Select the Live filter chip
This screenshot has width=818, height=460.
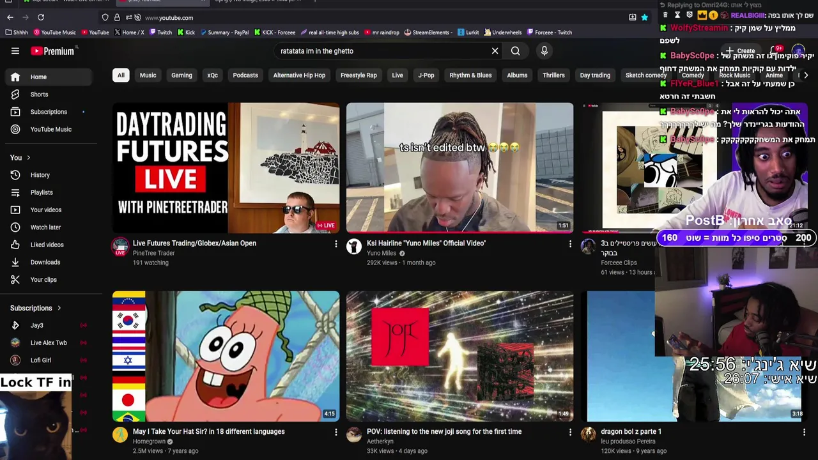click(x=397, y=75)
